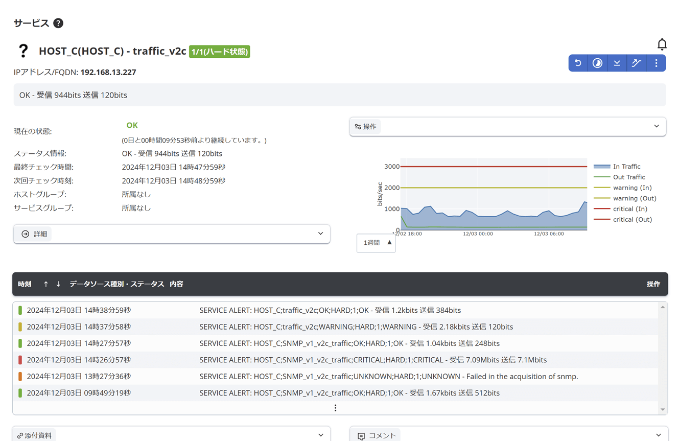
Task: Click the ホストグループ 所属なし value
Action: [x=136, y=194]
